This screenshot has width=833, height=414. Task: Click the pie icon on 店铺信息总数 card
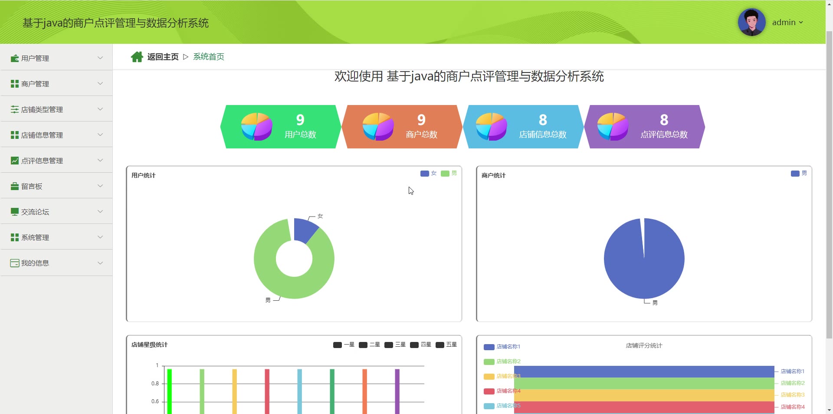point(491,126)
